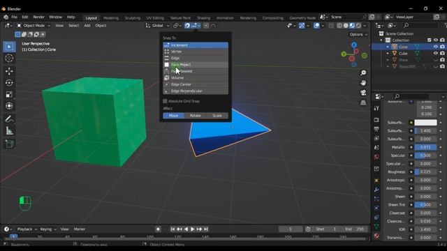Open the Add menu in viewport header
This screenshot has height=251, width=447.
tap(87, 26)
